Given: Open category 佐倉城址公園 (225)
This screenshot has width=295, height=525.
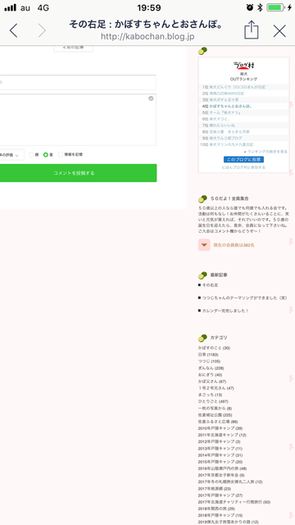Looking at the screenshot, I should coord(215,415).
